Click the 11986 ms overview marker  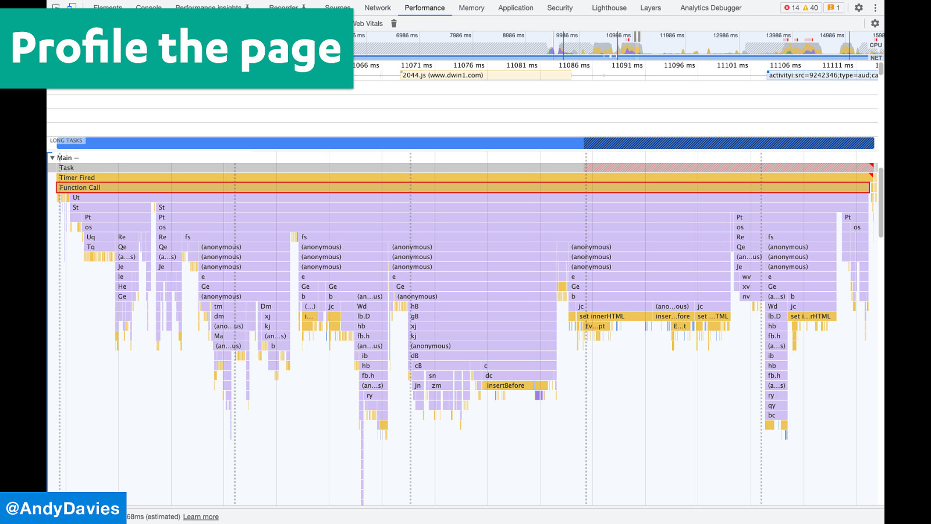click(671, 36)
